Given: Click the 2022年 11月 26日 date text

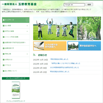Looking at the screenshot, I should pyautogui.click(x=40, y=60).
